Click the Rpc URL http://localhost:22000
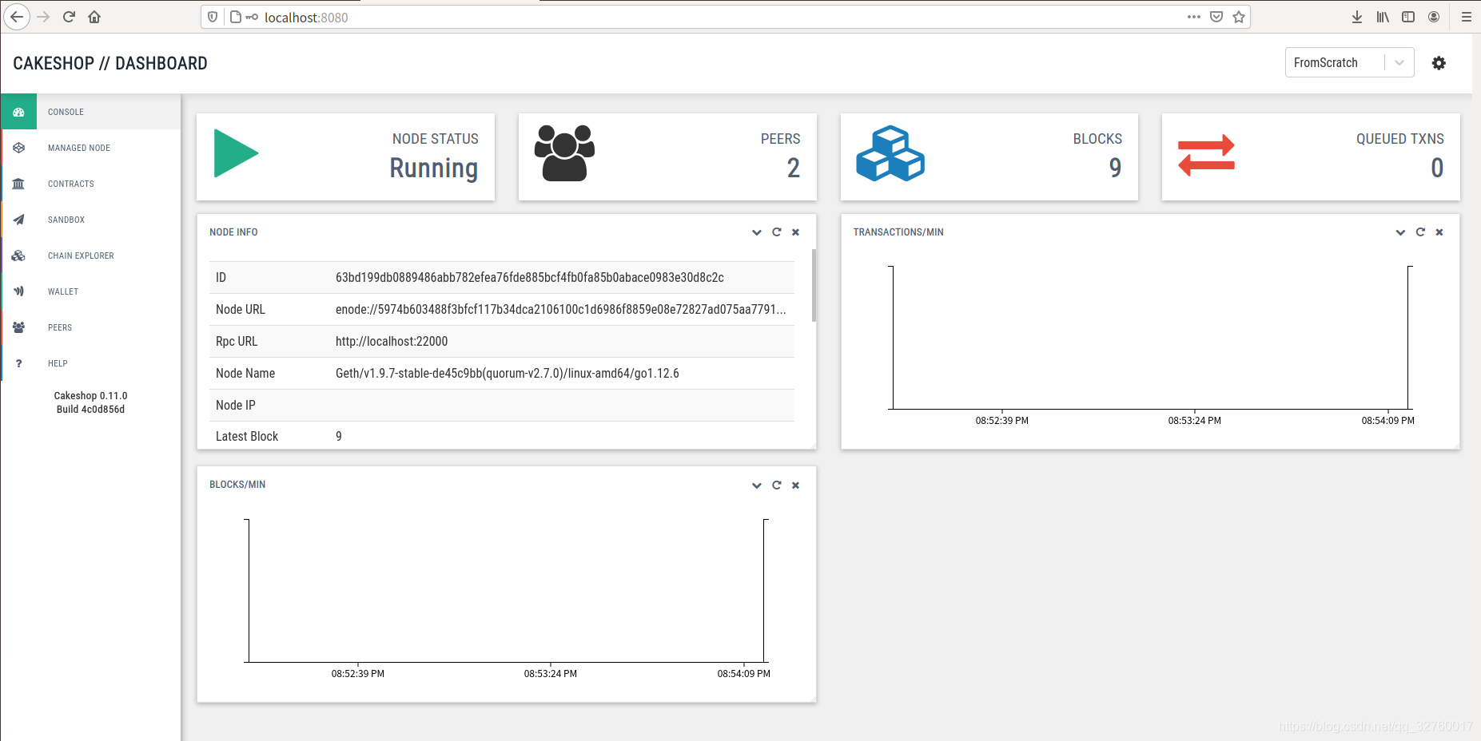1481x741 pixels. tap(391, 342)
